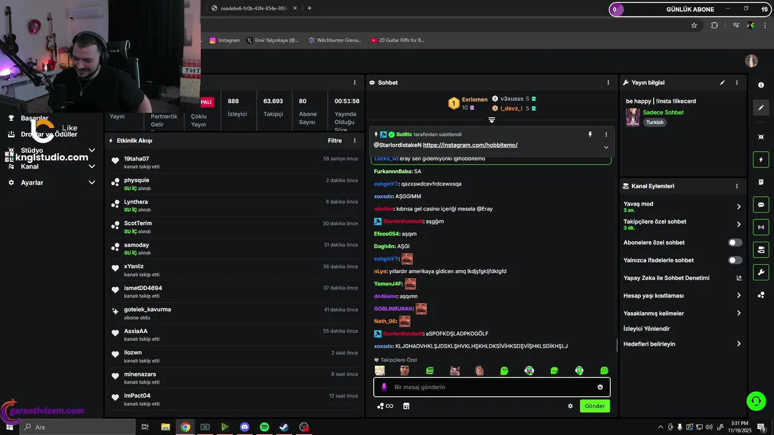774x435 pixels.
Task: Expand the Yavaş mod setting
Action: coord(682,207)
